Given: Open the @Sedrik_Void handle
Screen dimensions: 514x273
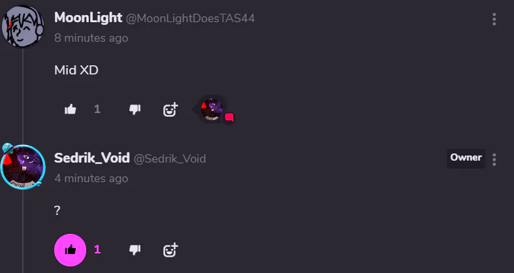Looking at the screenshot, I should 170,159.
